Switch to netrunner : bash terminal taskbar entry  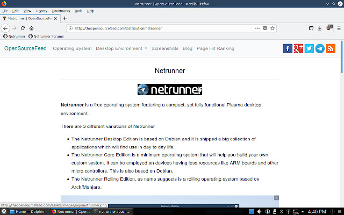(112, 211)
